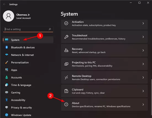The height and width of the screenshot is (118, 152).
Task: Click the Activation checkmark icon
Action: click(66, 23)
